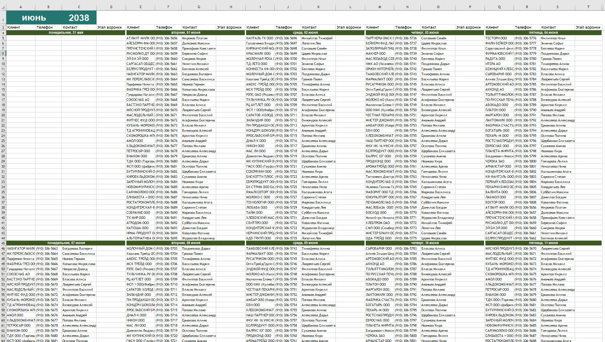
Task: Select row 45 header
Action: [x=3, y=243]
